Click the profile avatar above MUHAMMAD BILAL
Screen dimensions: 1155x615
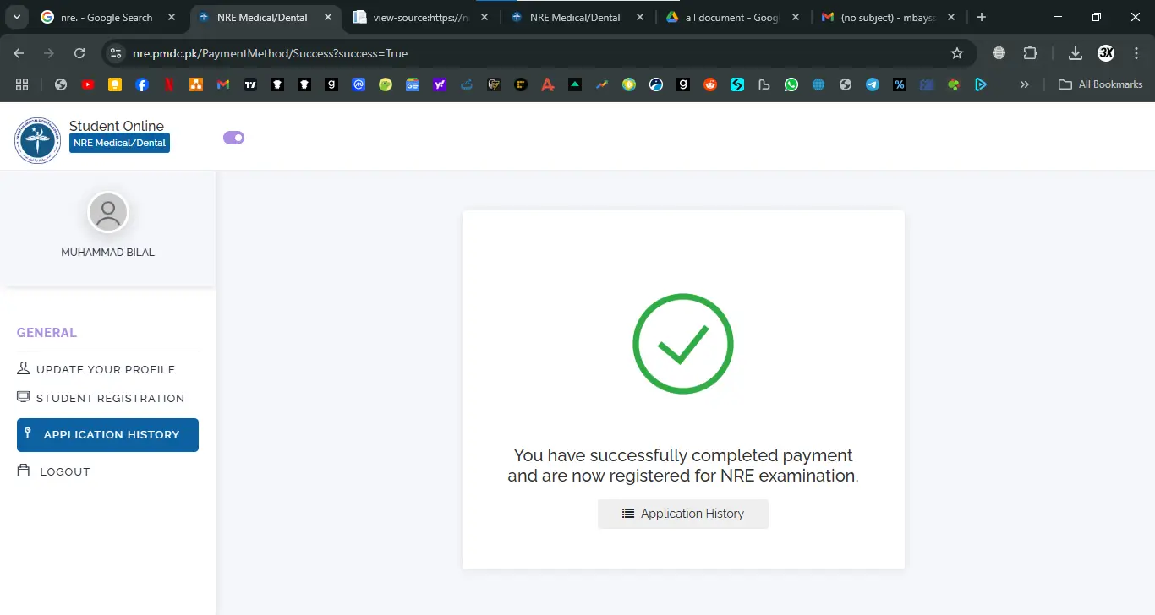[x=107, y=212]
